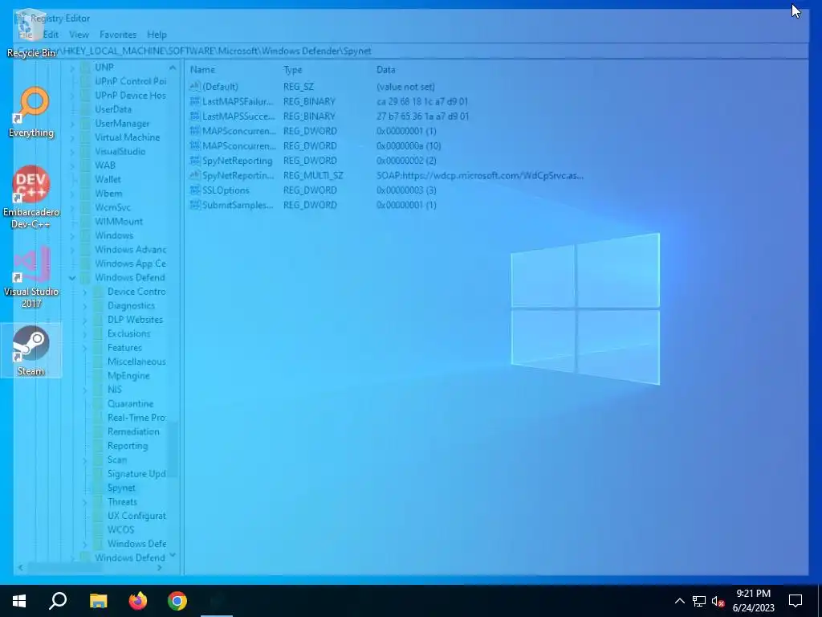Image resolution: width=822 pixels, height=617 pixels.
Task: Click the icon of the SSLOptions value
Action: point(195,190)
